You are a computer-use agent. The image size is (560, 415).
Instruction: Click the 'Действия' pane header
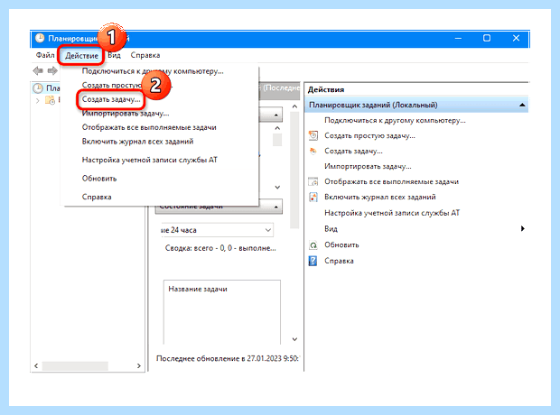click(326, 89)
